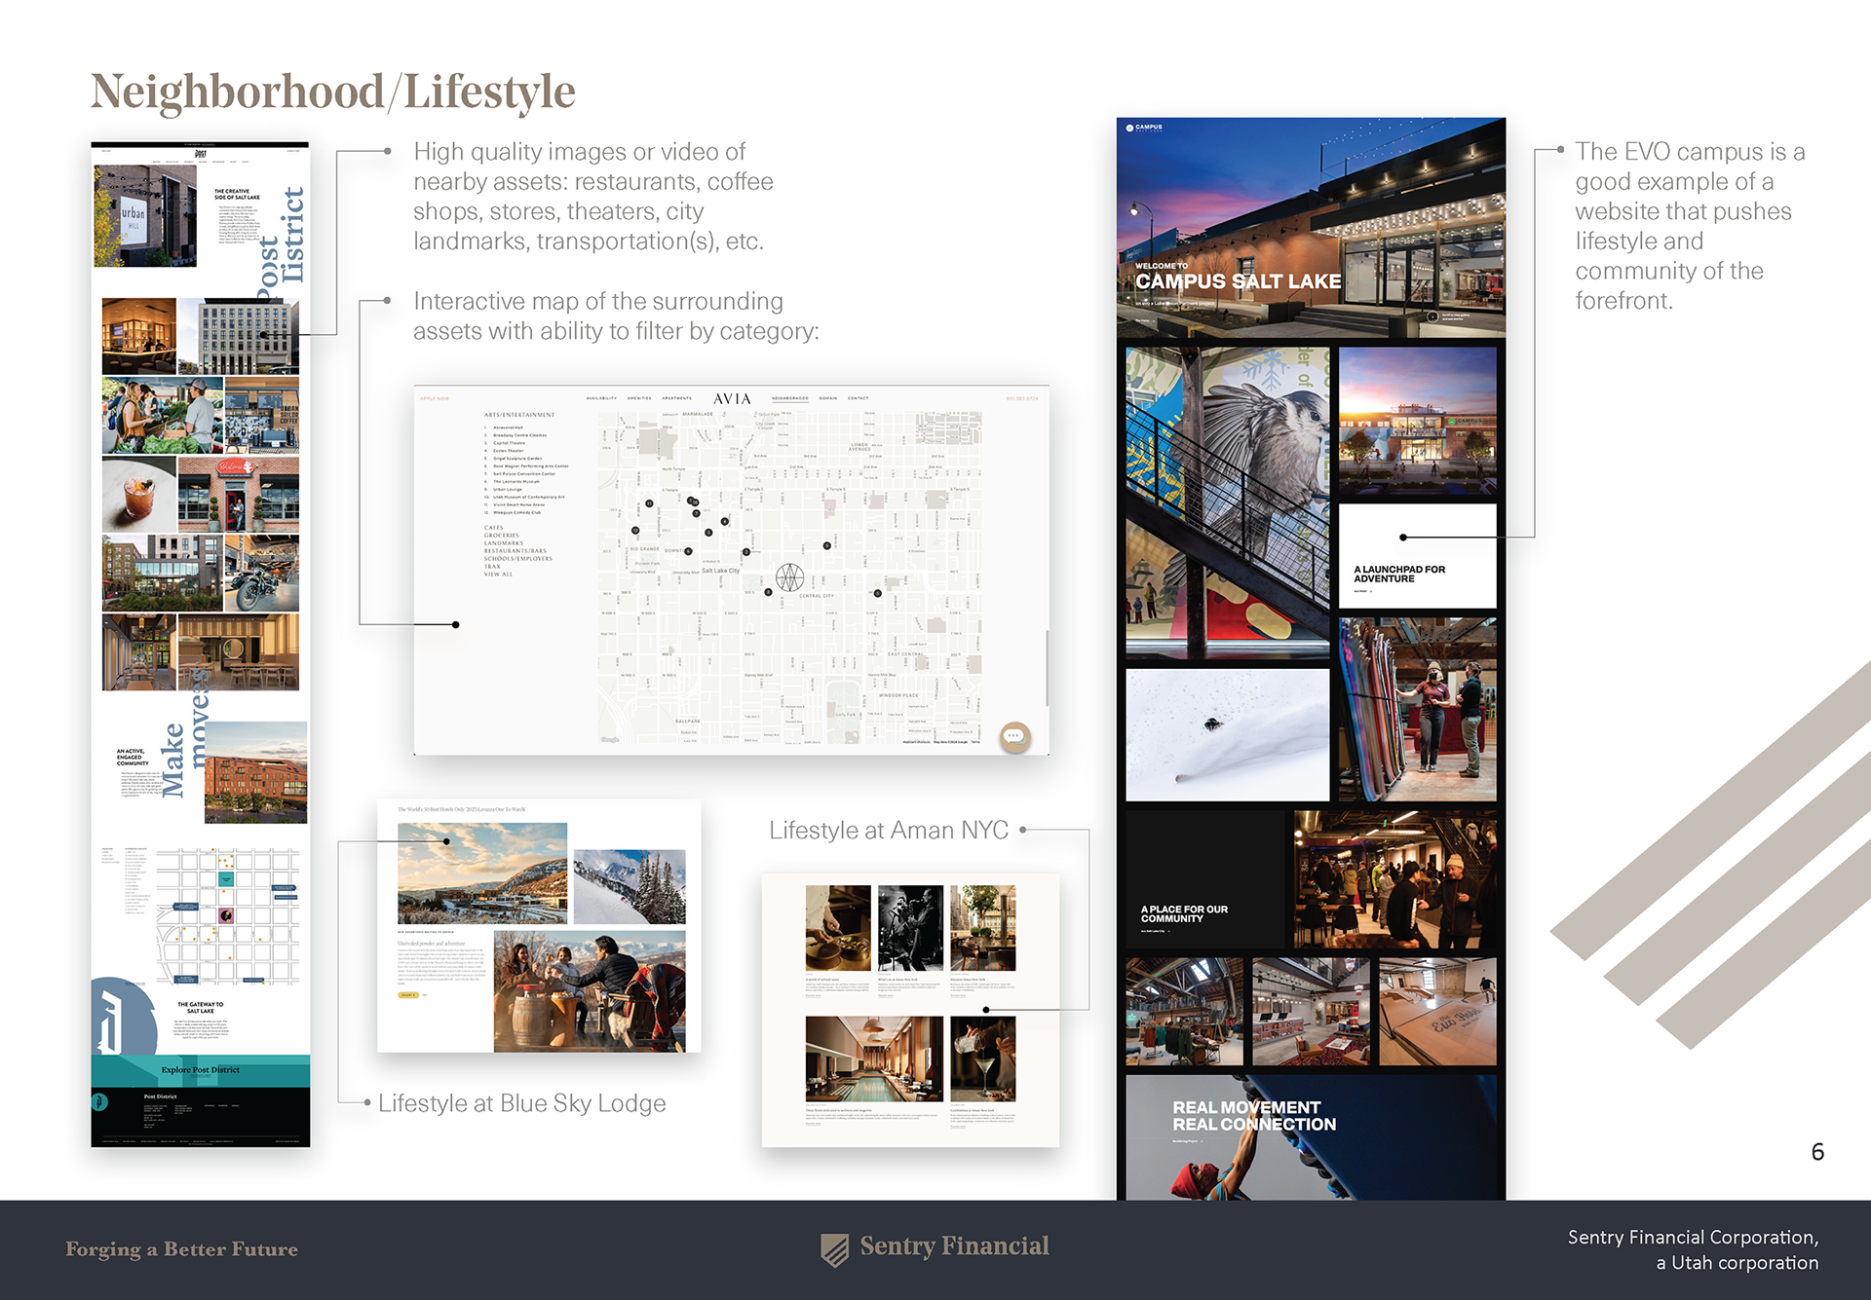
Task: Select map pin number 6 near Downtown
Action: point(688,551)
